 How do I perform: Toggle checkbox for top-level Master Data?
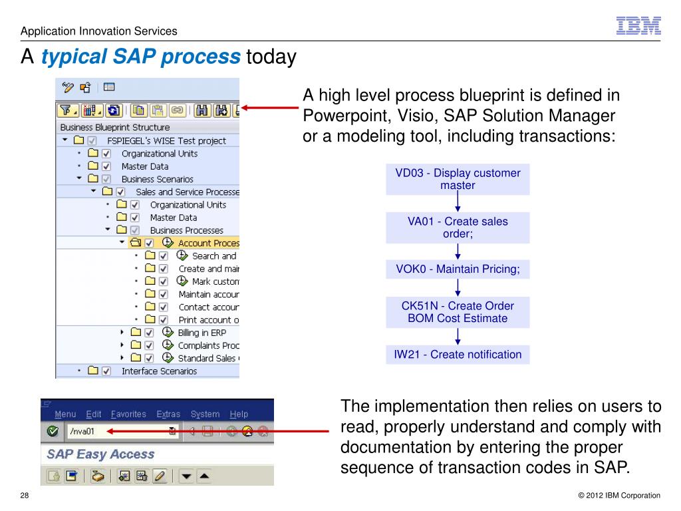106,166
